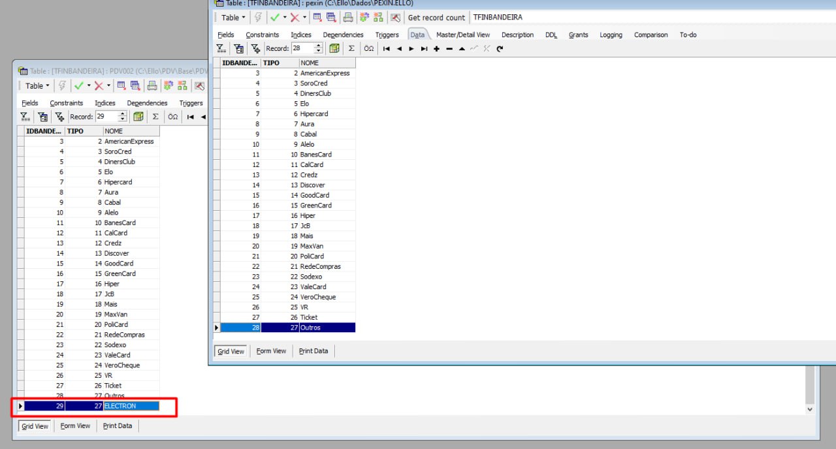Image resolution: width=836 pixels, height=449 pixels.
Task: Go to next record in pexin window
Action: (x=411, y=48)
